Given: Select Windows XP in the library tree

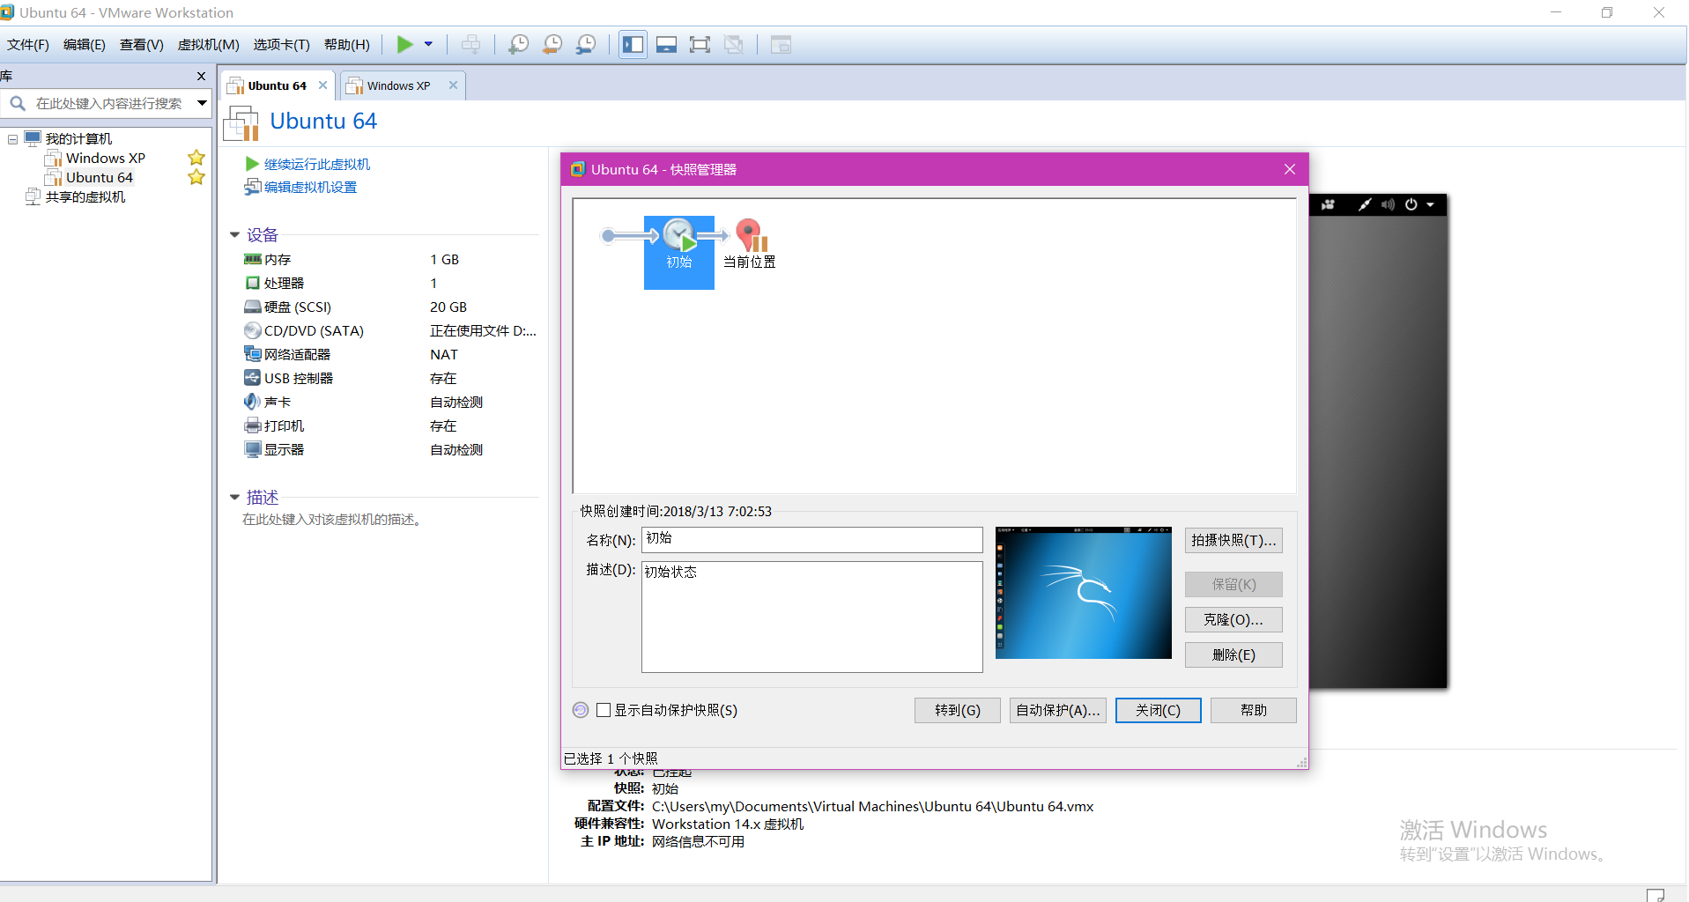Looking at the screenshot, I should coord(106,159).
